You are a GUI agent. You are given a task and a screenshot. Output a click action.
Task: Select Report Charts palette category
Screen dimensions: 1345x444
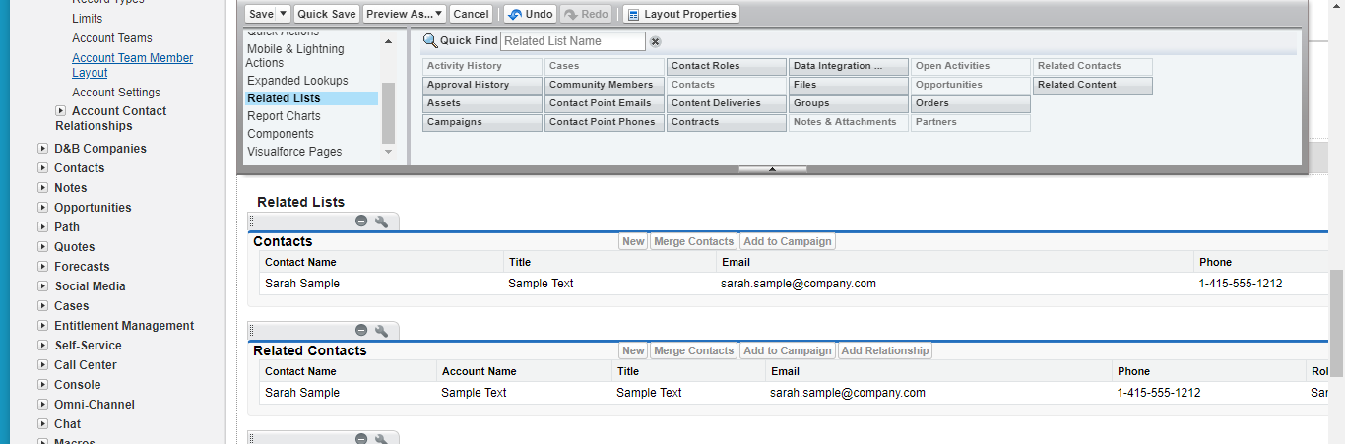coord(284,116)
